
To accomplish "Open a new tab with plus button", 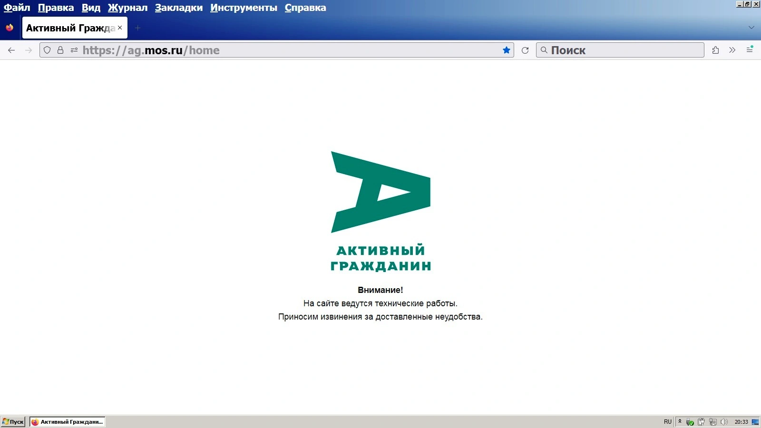I will pos(137,28).
